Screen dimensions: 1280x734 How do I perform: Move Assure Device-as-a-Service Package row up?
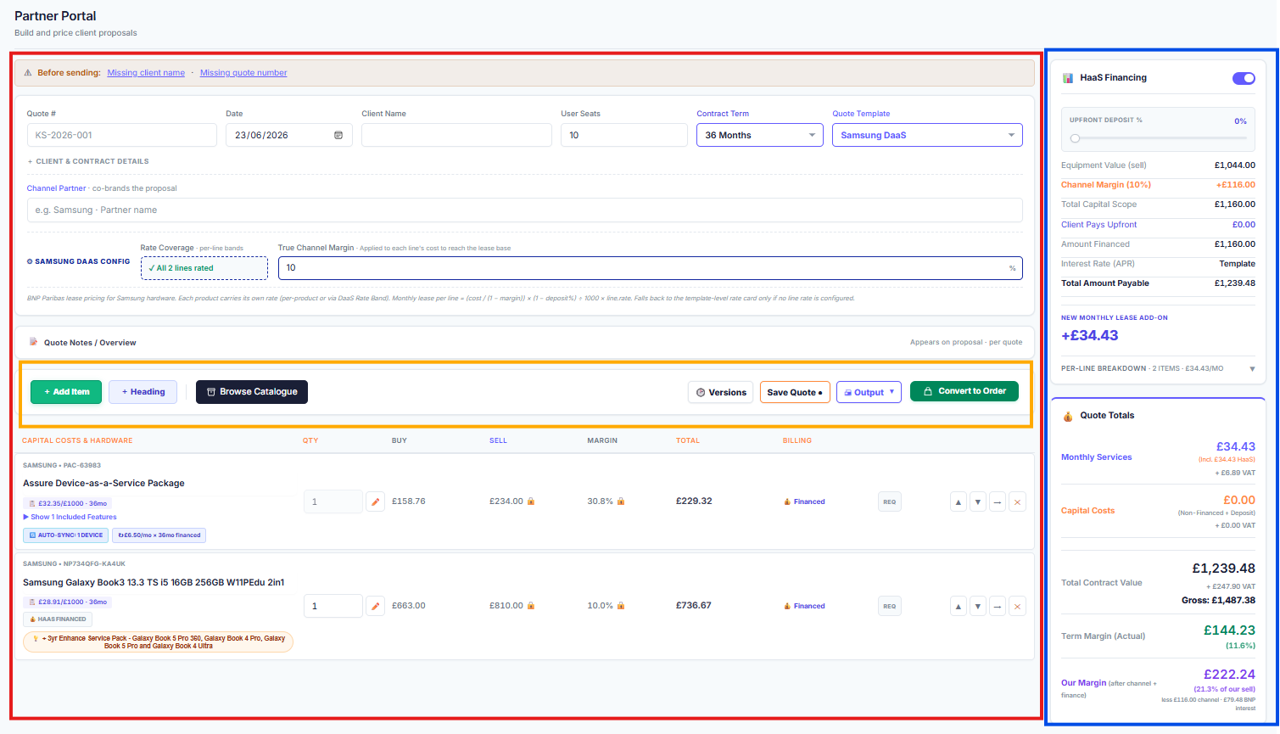pyautogui.click(x=959, y=501)
